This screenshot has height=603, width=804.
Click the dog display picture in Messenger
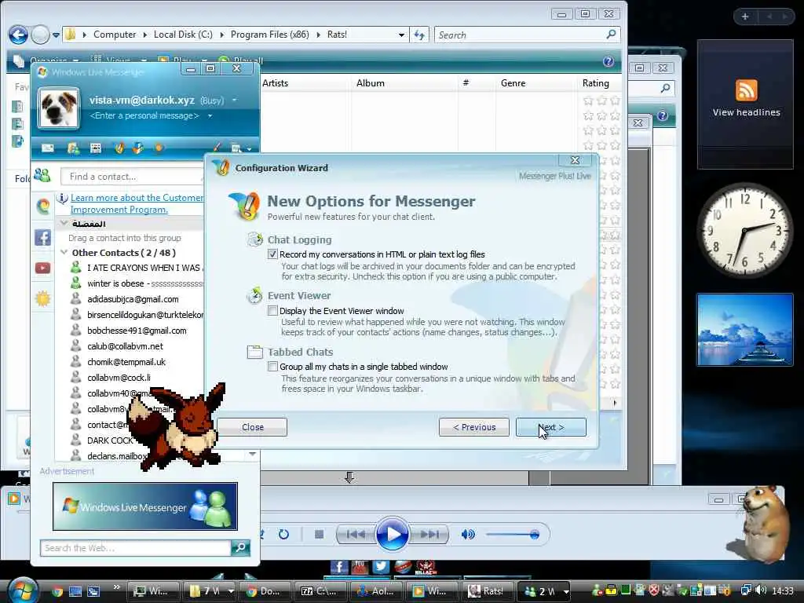tap(59, 108)
